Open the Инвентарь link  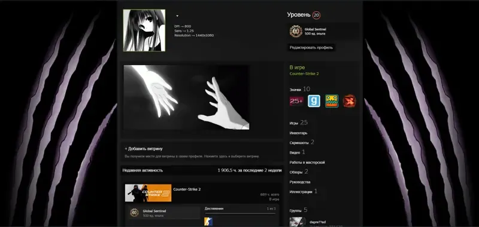tap(298, 133)
